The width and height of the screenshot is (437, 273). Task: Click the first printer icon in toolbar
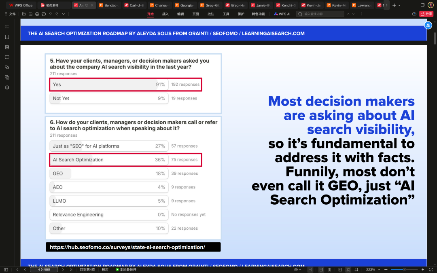37,14
